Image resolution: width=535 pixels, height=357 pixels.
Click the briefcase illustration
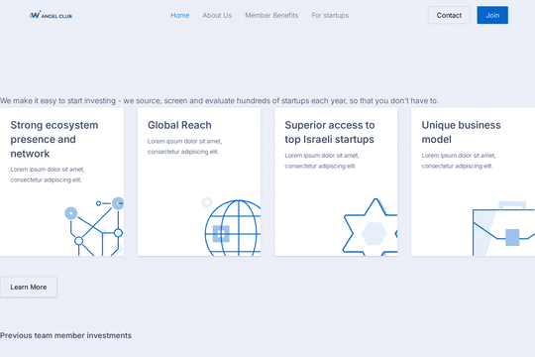pos(503,228)
